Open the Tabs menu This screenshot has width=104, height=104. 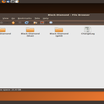(x=37, y=18)
